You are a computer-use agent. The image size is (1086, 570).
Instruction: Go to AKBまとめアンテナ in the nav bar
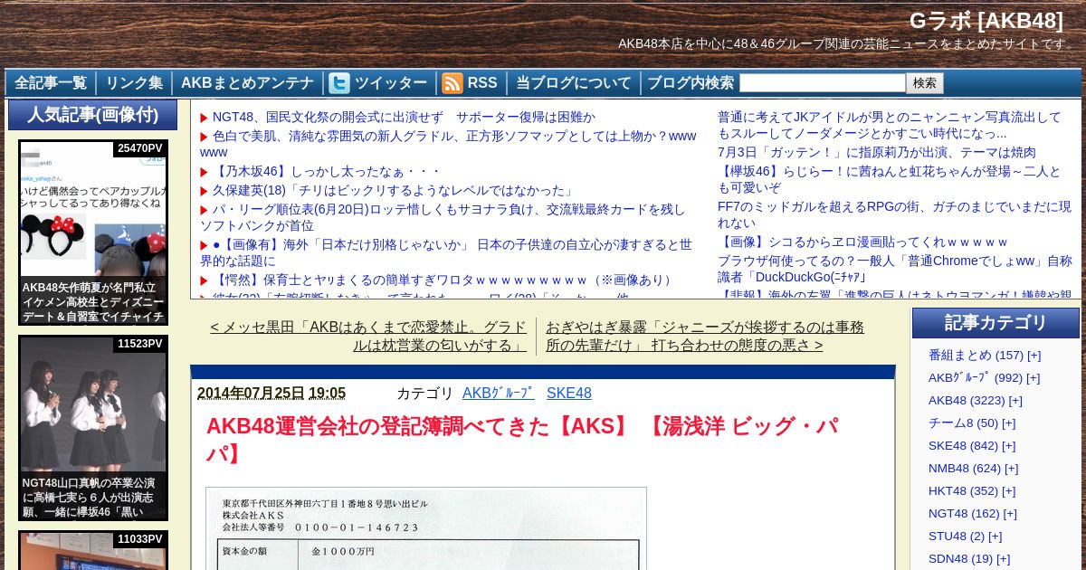248,83
